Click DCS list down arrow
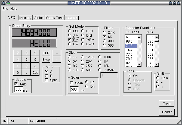The image size is (182, 125). 157,64
